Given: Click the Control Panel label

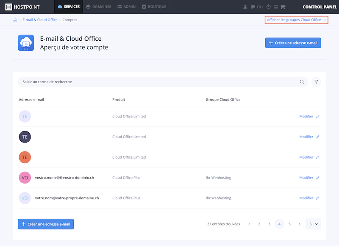Looking at the screenshot, I should [x=320, y=7].
